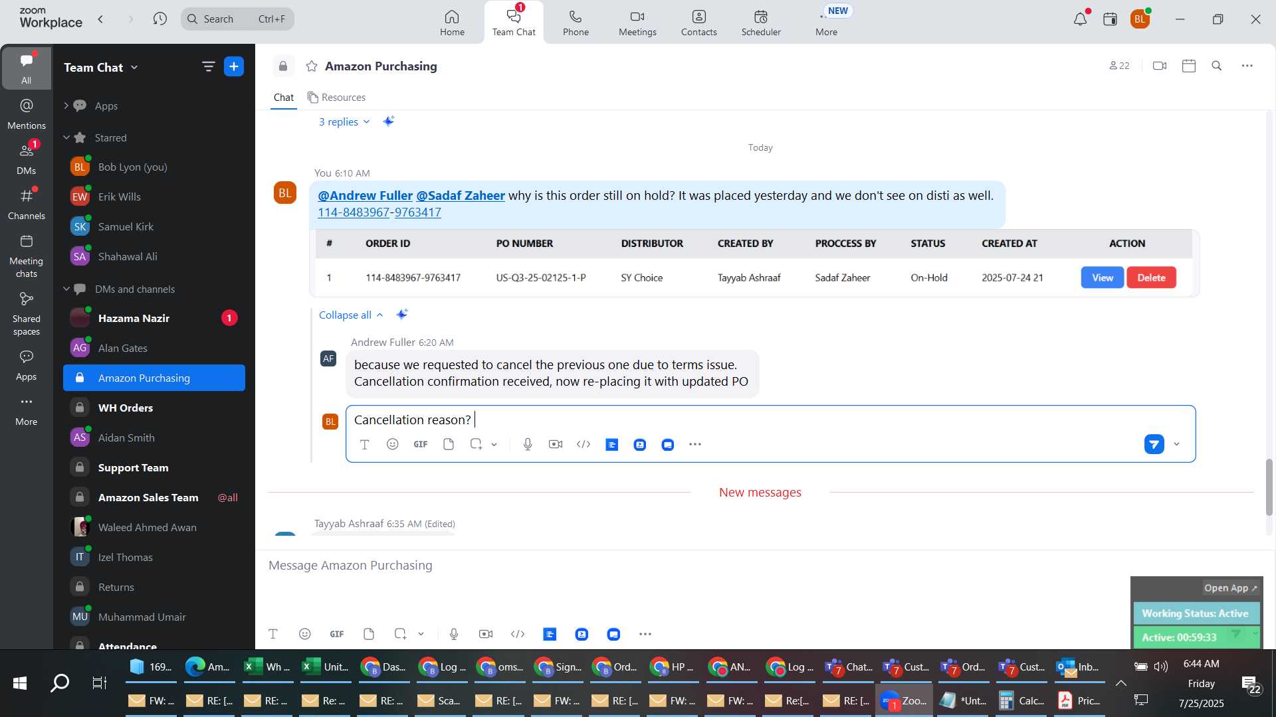Image resolution: width=1276 pixels, height=717 pixels.
Task: Start a video meeting from channel header
Action: 1160,66
